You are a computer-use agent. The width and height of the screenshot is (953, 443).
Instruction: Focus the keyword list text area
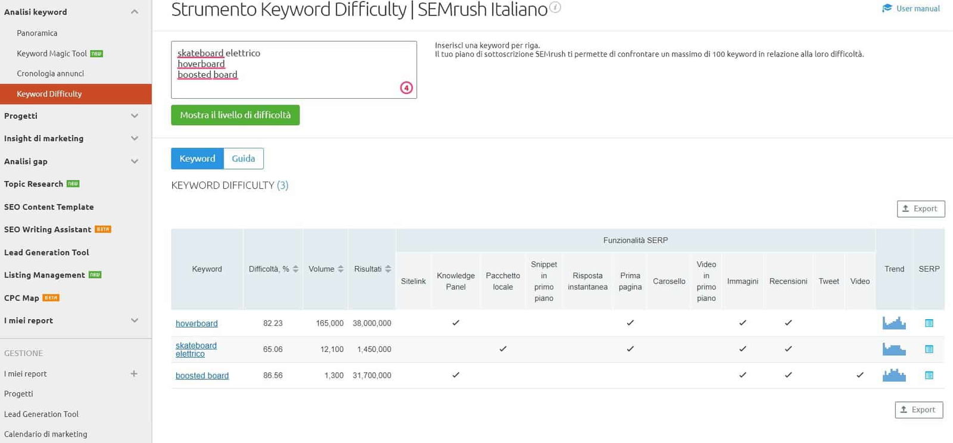pyautogui.click(x=294, y=70)
